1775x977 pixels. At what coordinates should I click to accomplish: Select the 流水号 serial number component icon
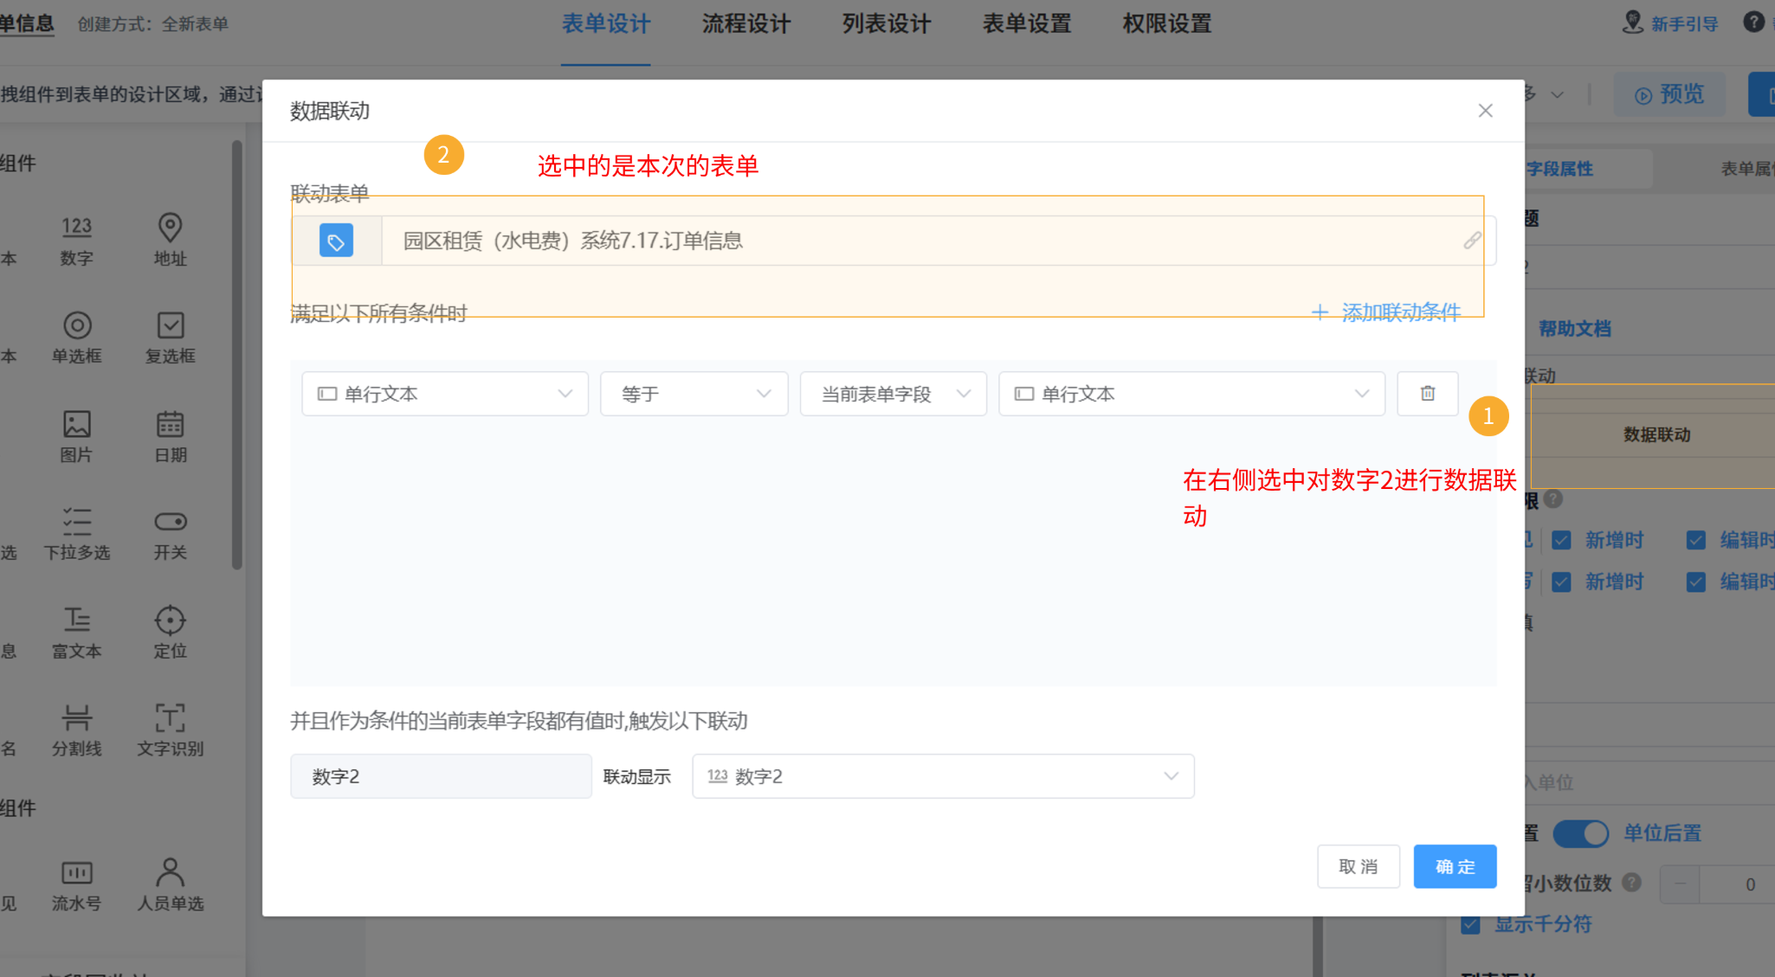pyautogui.click(x=76, y=872)
